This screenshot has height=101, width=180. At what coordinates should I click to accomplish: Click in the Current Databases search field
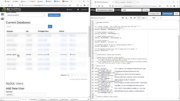click(26, 26)
